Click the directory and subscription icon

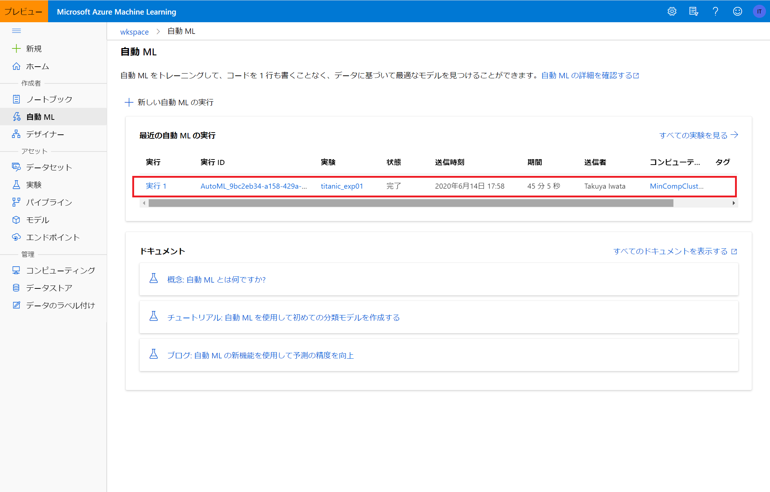[x=693, y=12]
